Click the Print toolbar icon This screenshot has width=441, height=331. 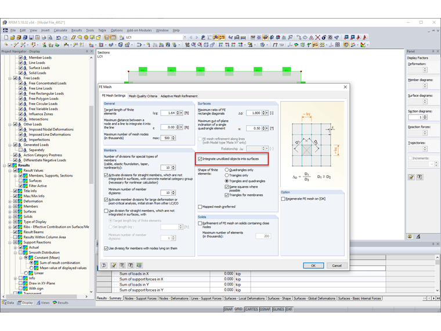(x=44, y=37)
